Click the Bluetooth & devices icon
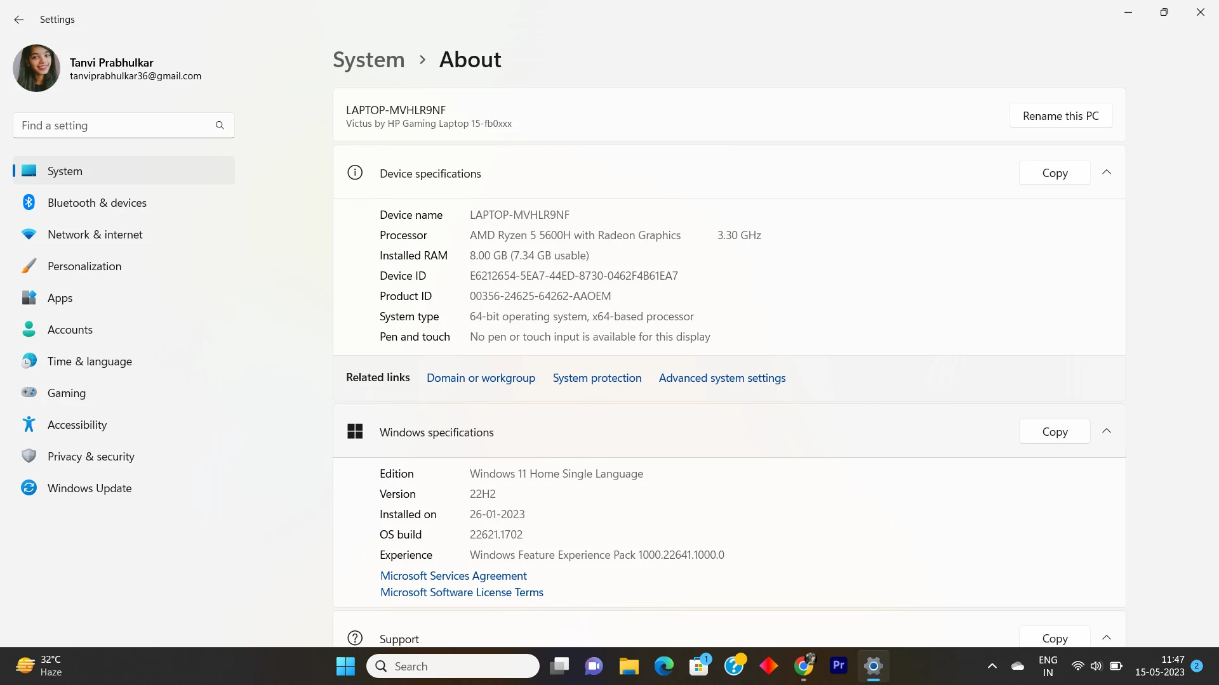This screenshot has height=685, width=1219. 29,202
